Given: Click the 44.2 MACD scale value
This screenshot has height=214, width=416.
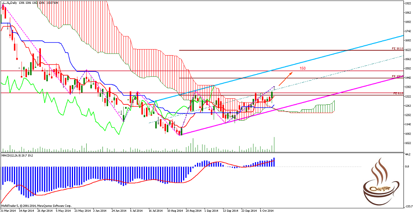Looking at the screenshot, I should pyautogui.click(x=408, y=155).
